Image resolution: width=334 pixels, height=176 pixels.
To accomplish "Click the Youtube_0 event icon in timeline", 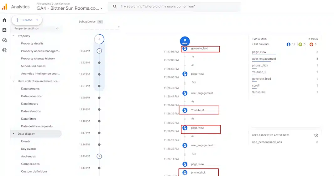I will coord(185,110).
